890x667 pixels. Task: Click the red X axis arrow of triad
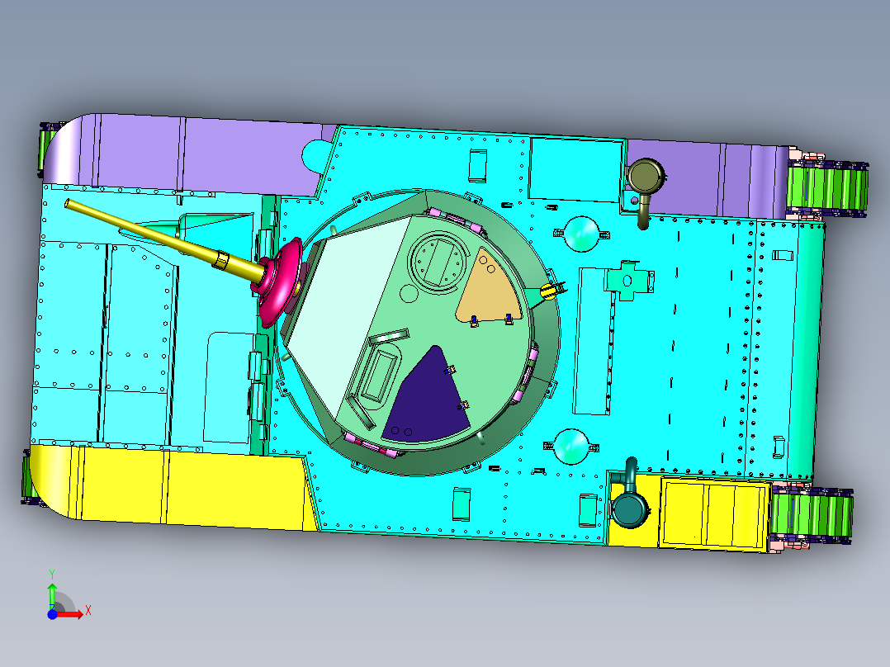72,614
